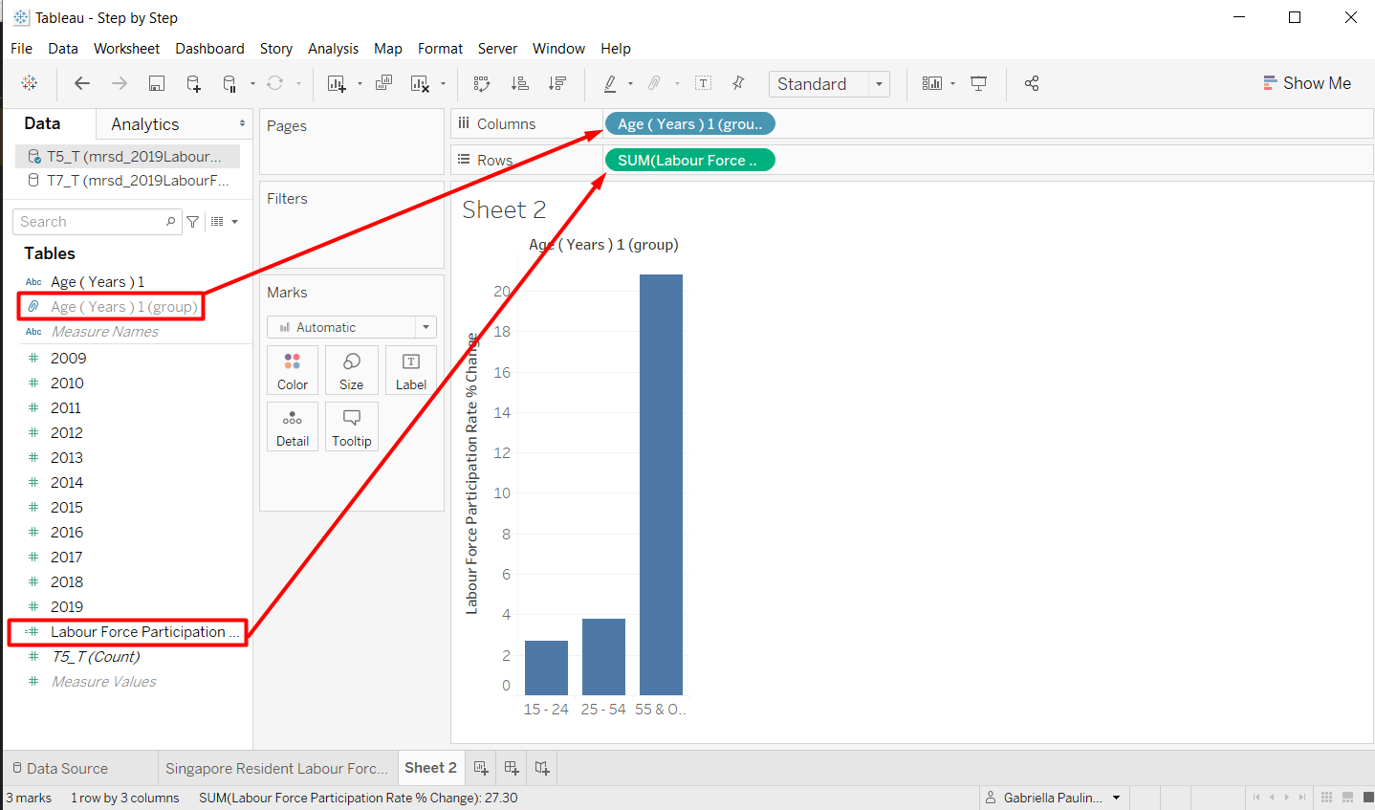Sort bars descending using toolbar icon
1375x810 pixels.
557,84
